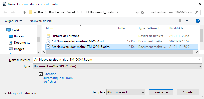The height and width of the screenshot is (99, 204).
Task: Click the Up one level arrow icon
Action: [x=24, y=12]
